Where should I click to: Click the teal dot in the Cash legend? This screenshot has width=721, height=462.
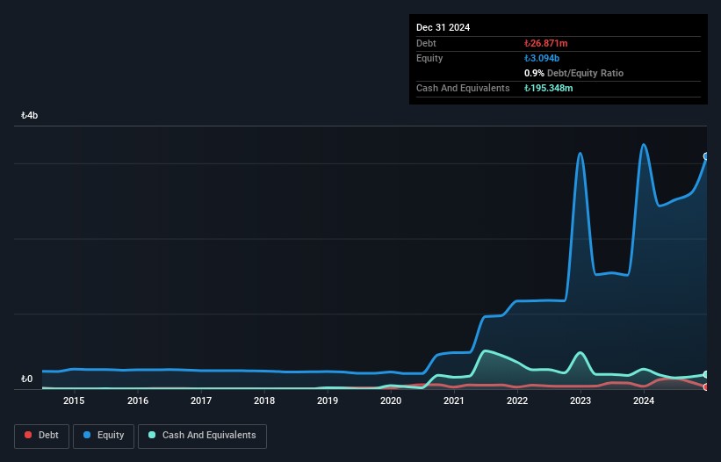click(x=152, y=436)
